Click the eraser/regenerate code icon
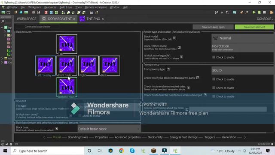Screen dimensions: 275x155 pos(241,12)
